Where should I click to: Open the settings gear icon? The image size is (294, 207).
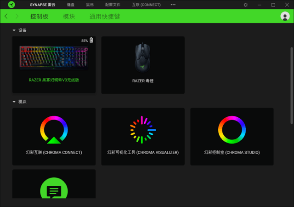tap(246, 5)
